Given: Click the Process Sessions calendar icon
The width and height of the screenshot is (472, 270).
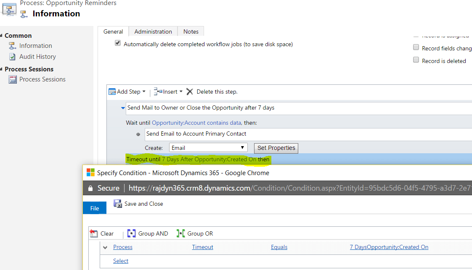Looking at the screenshot, I should click(13, 79).
